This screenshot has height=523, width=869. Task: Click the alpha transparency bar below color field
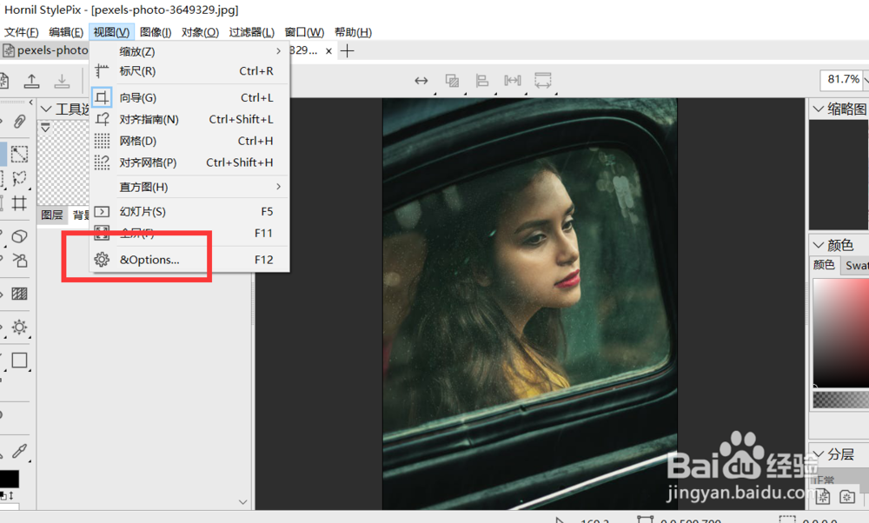coord(841,400)
